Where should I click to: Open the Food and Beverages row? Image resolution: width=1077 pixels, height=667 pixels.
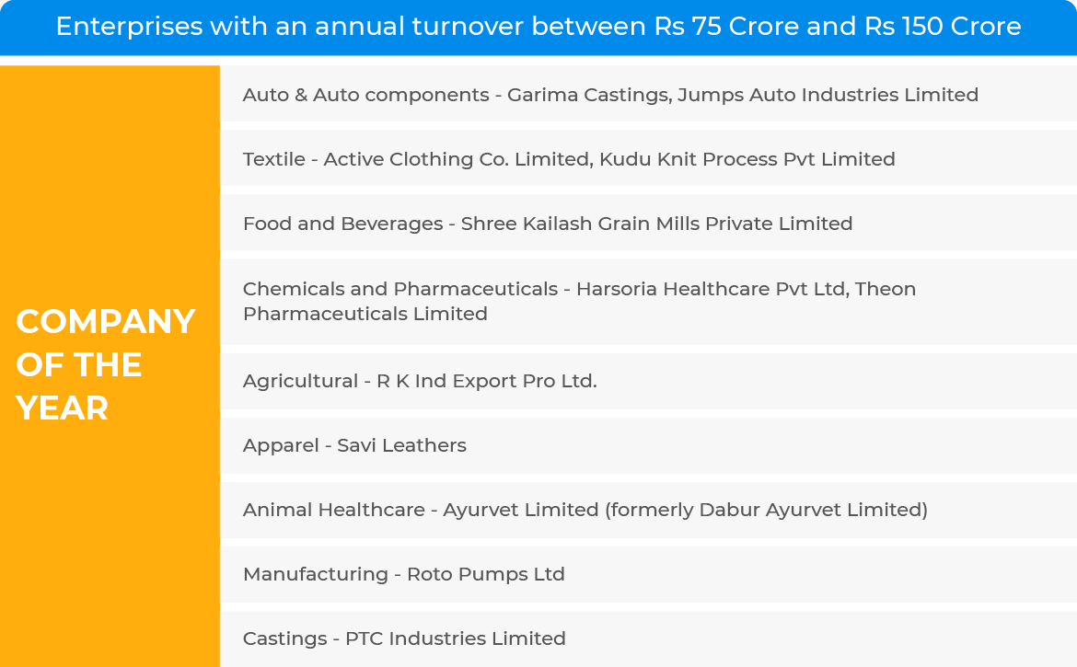[648, 223]
